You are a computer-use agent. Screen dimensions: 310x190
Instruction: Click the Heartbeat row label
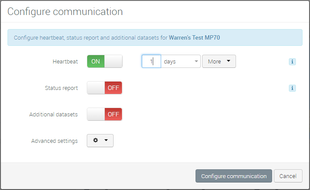65,62
